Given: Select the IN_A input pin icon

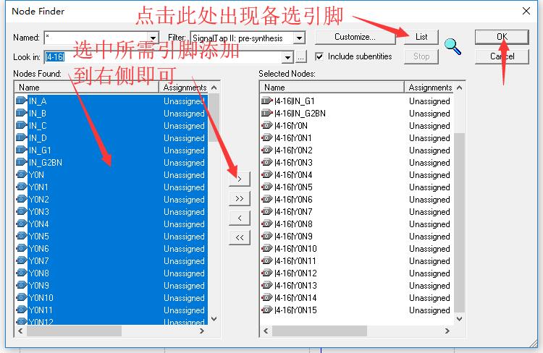Looking at the screenshot, I should [x=22, y=101].
